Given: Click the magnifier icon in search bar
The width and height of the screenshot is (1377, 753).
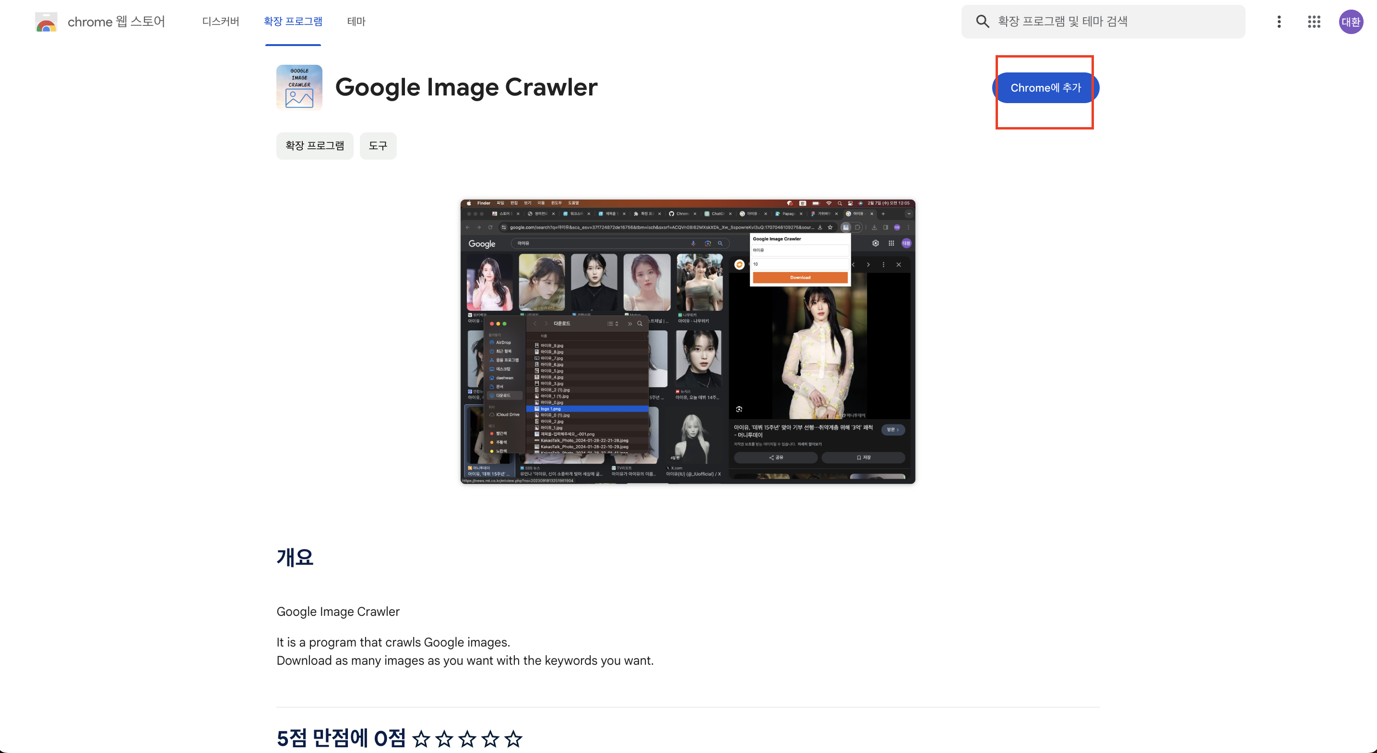Looking at the screenshot, I should tap(982, 22).
